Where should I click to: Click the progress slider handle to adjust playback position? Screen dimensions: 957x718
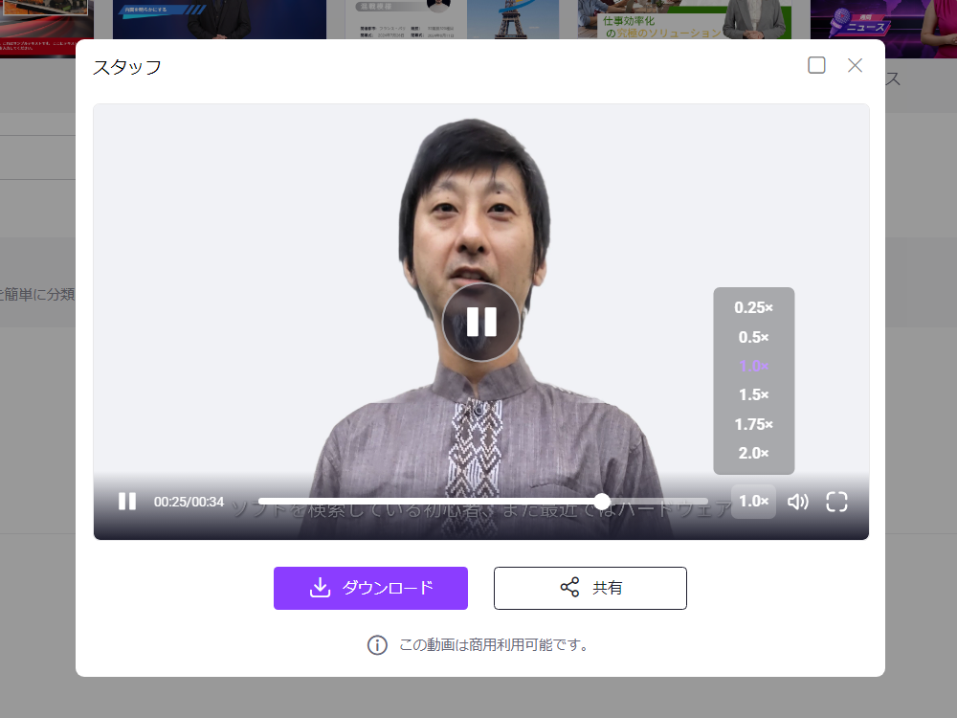tap(602, 501)
